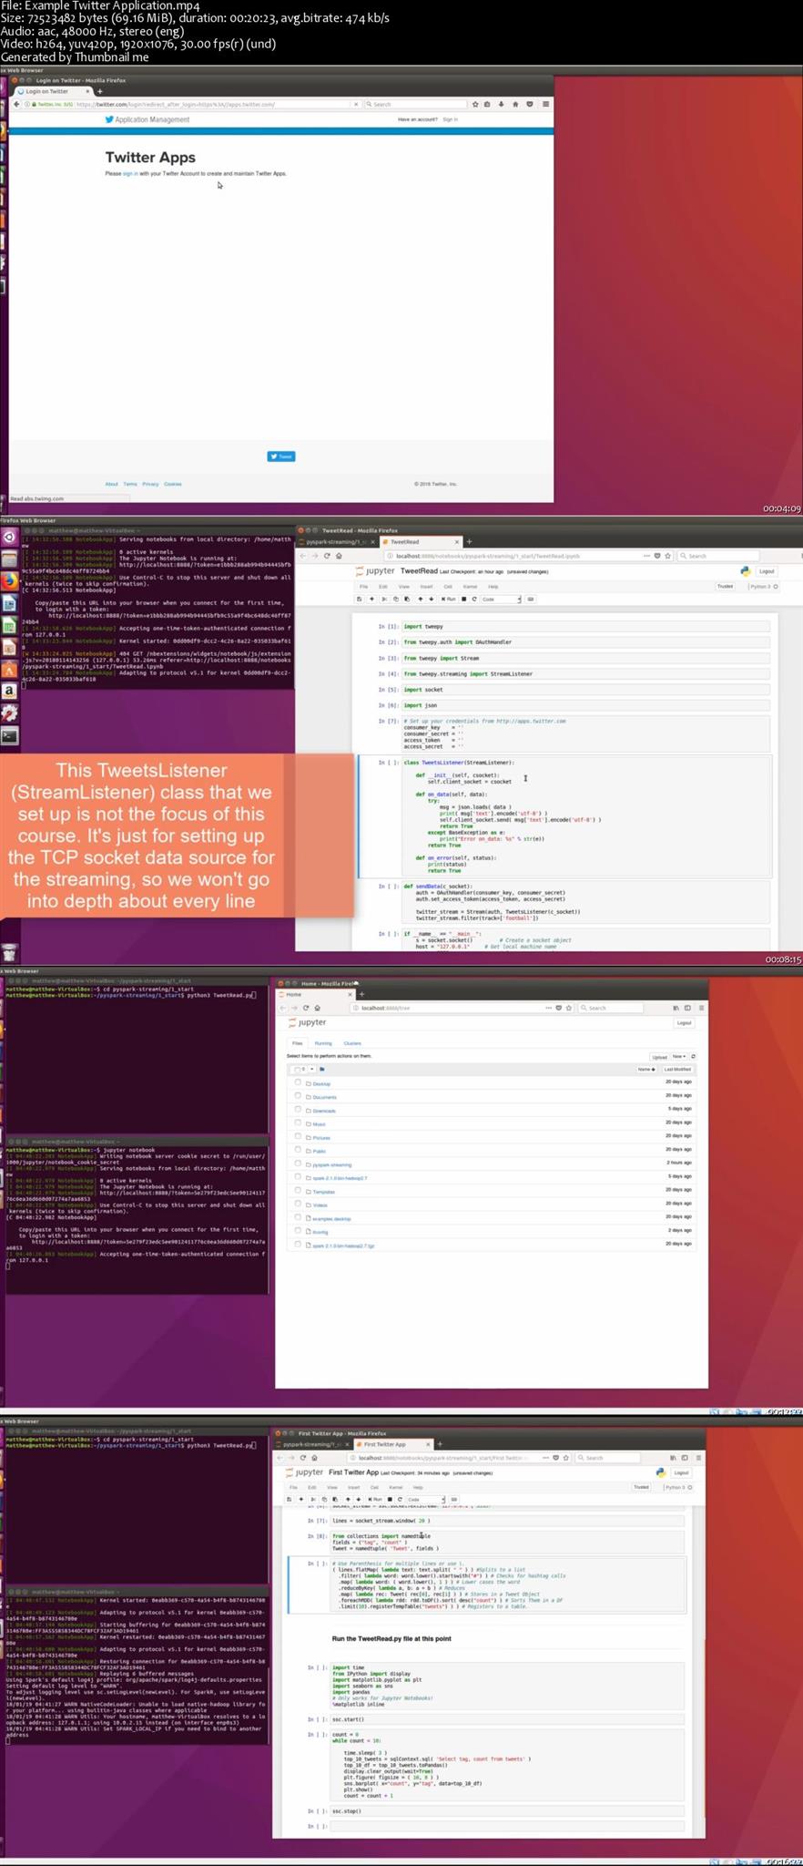Select the ssc.start() code cell
This screenshot has height=1866, width=803.
[x=507, y=1719]
